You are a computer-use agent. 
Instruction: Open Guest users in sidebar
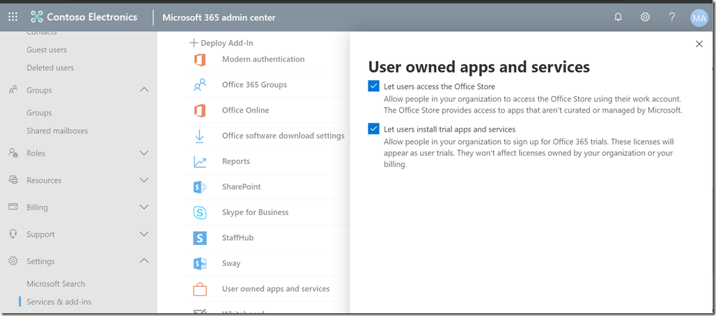[x=47, y=50]
